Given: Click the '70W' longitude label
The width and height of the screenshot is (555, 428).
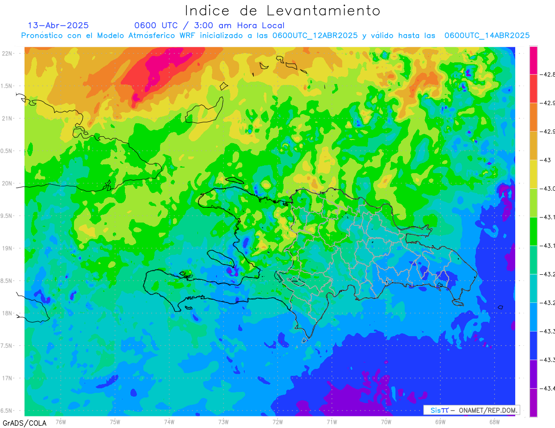Looking at the screenshot, I should (x=386, y=422).
